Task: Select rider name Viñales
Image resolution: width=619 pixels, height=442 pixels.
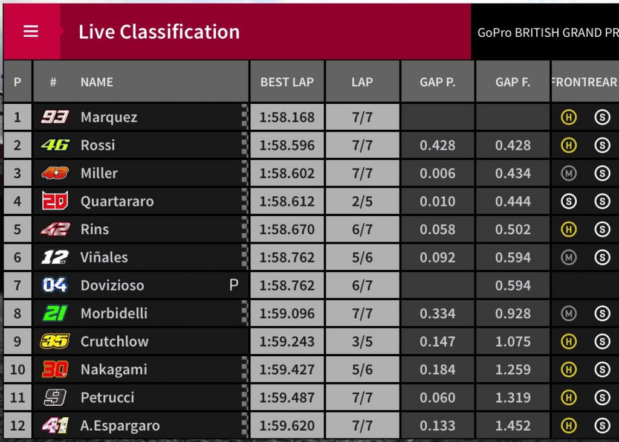Action: [x=104, y=257]
